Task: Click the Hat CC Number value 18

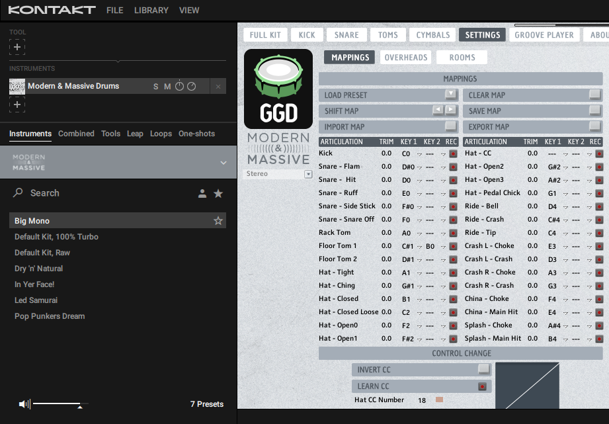Action: 422,400
